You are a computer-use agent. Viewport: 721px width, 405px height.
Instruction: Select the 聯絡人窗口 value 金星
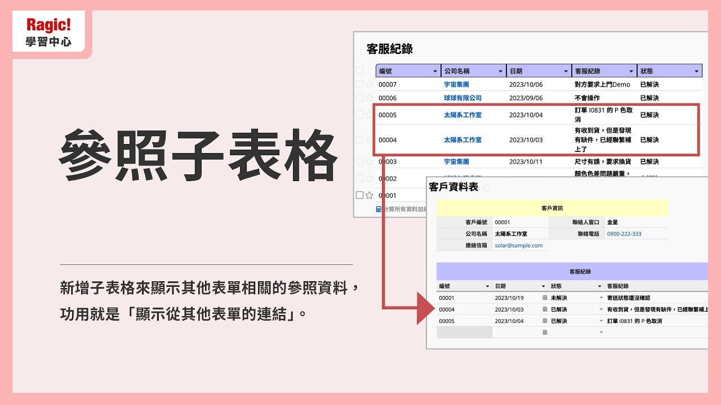click(613, 222)
